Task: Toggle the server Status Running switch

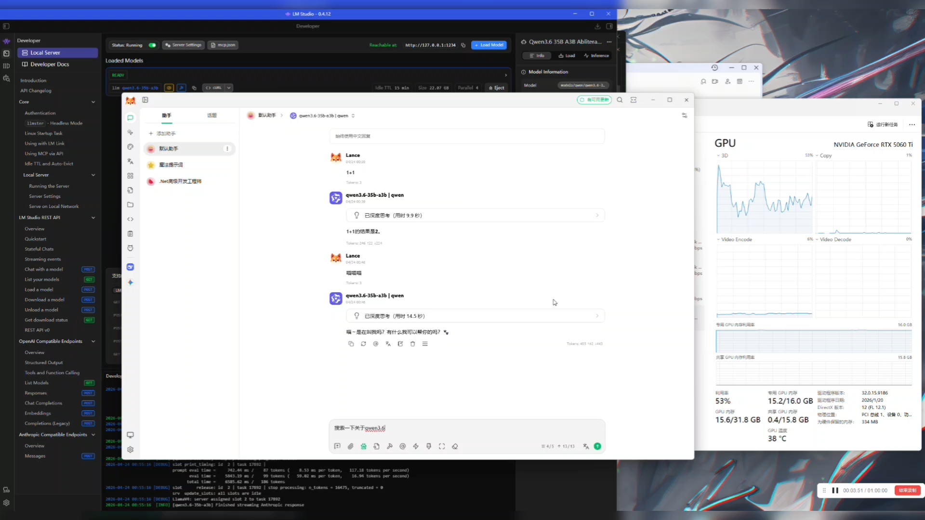Action: tap(152, 45)
